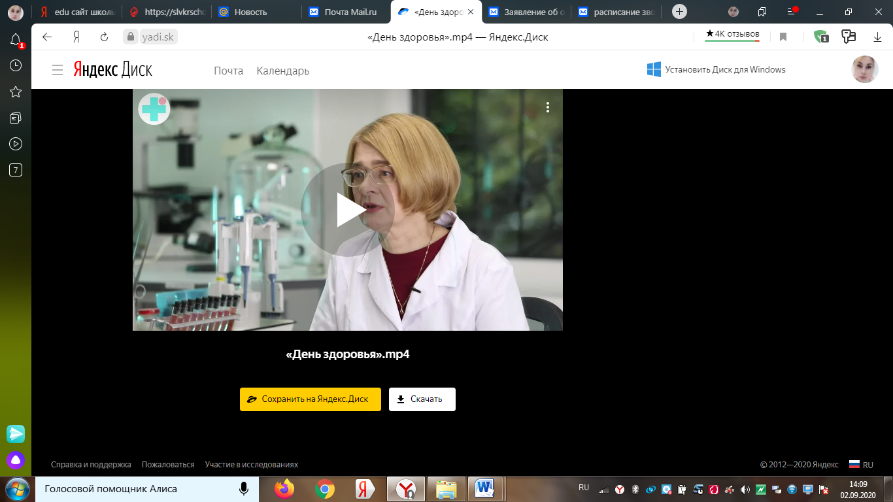Click the yadi.sk address field

click(159, 37)
